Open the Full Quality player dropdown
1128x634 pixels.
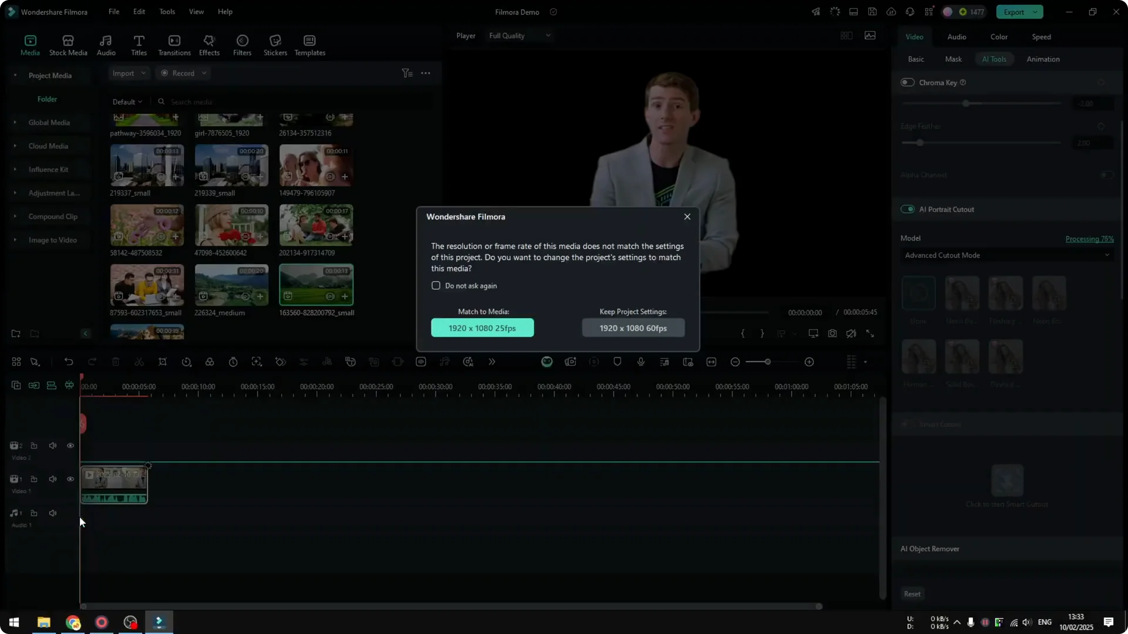coord(519,35)
